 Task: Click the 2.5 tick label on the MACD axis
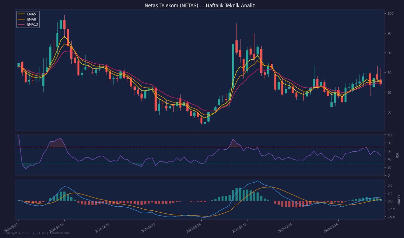(390, 193)
